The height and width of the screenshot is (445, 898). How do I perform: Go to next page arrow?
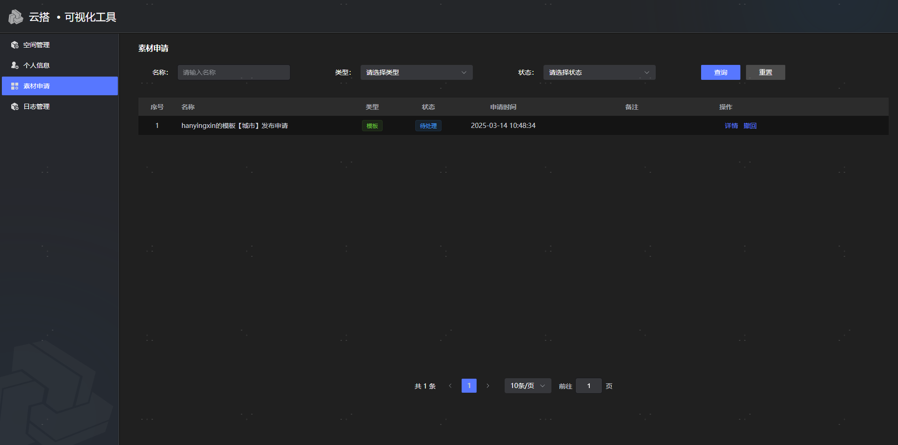(488, 386)
